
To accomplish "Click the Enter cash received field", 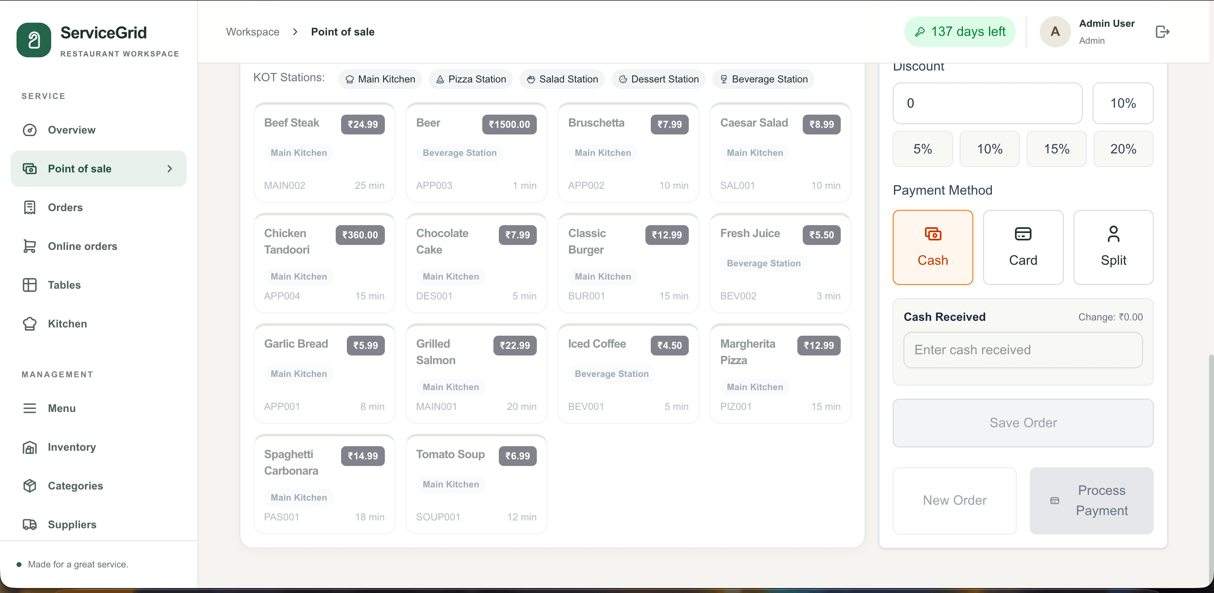I will 1023,350.
